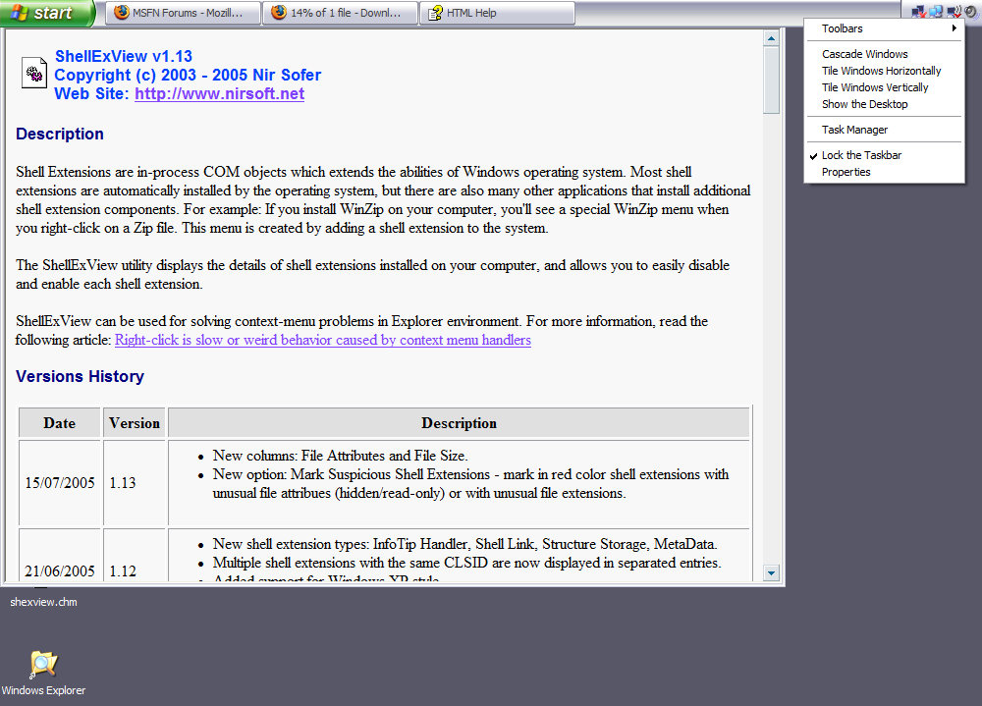Open the http://www.nirsoft.net link
This screenshot has height=706, width=982.
tap(219, 94)
